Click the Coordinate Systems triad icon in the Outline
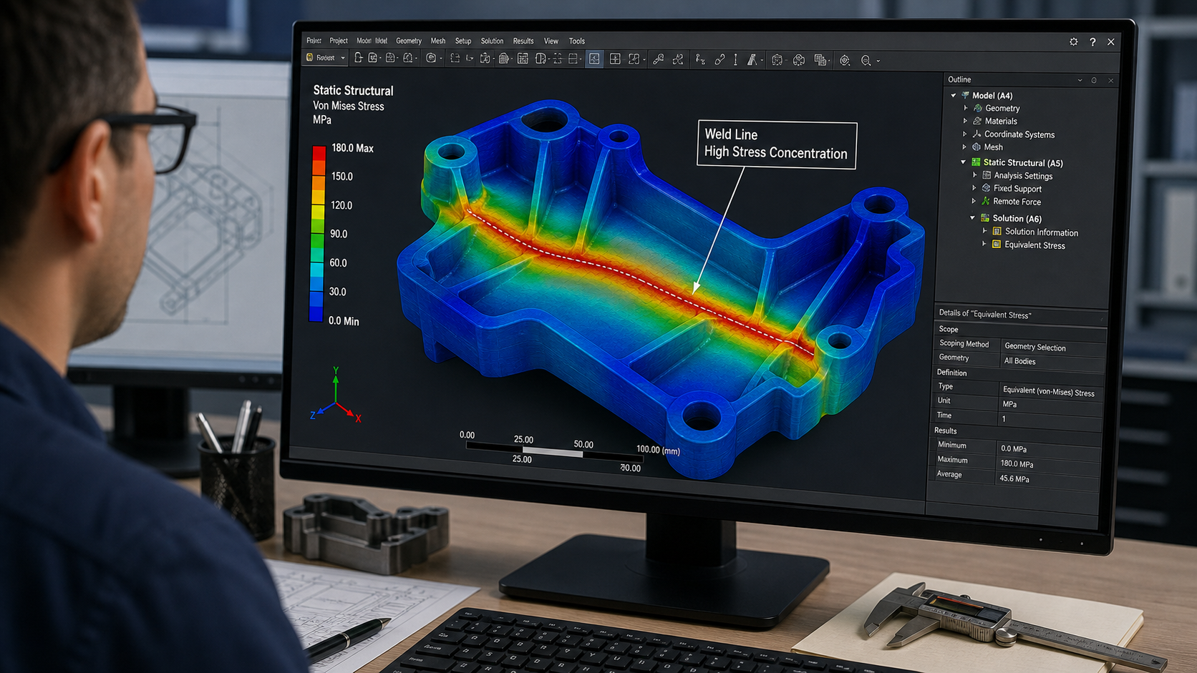 click(x=976, y=134)
